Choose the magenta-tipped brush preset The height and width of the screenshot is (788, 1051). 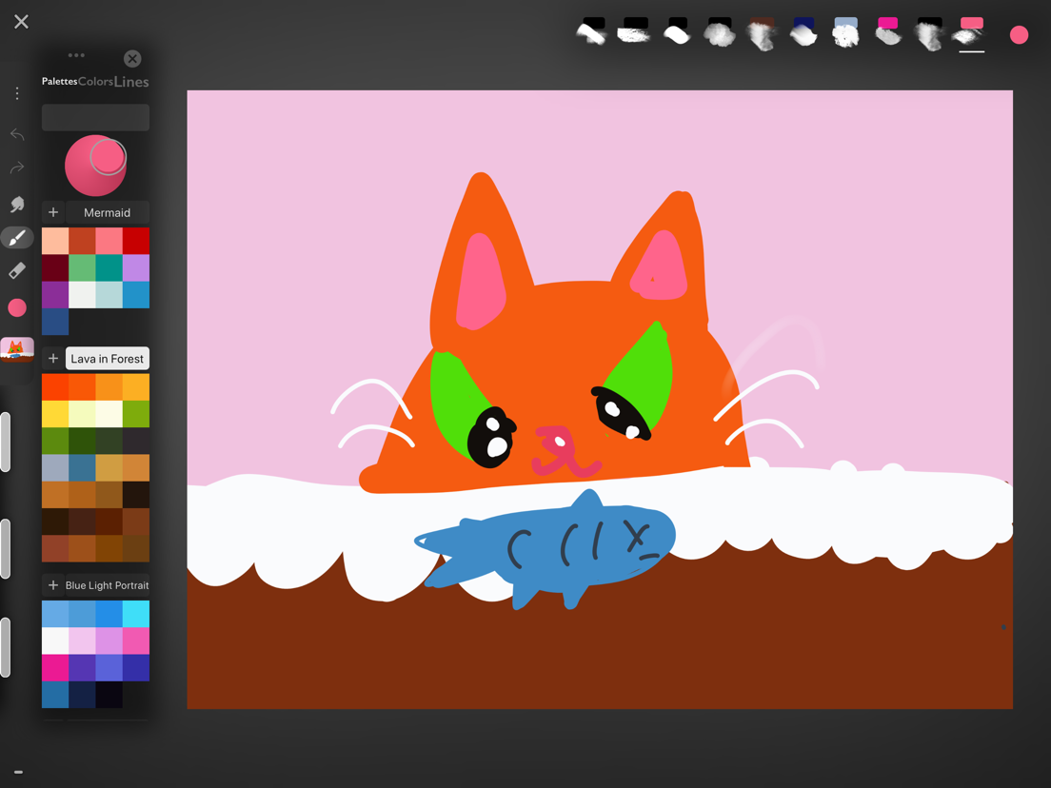[887, 31]
